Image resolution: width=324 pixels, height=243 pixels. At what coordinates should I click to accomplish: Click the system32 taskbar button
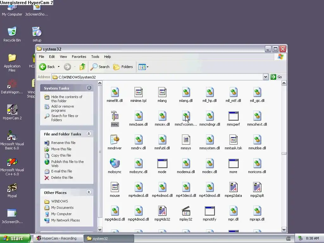pyautogui.click(x=109, y=239)
